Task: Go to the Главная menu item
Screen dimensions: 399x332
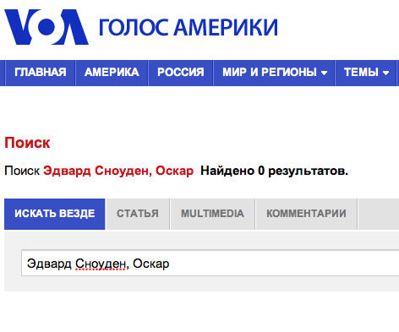Action: click(41, 73)
